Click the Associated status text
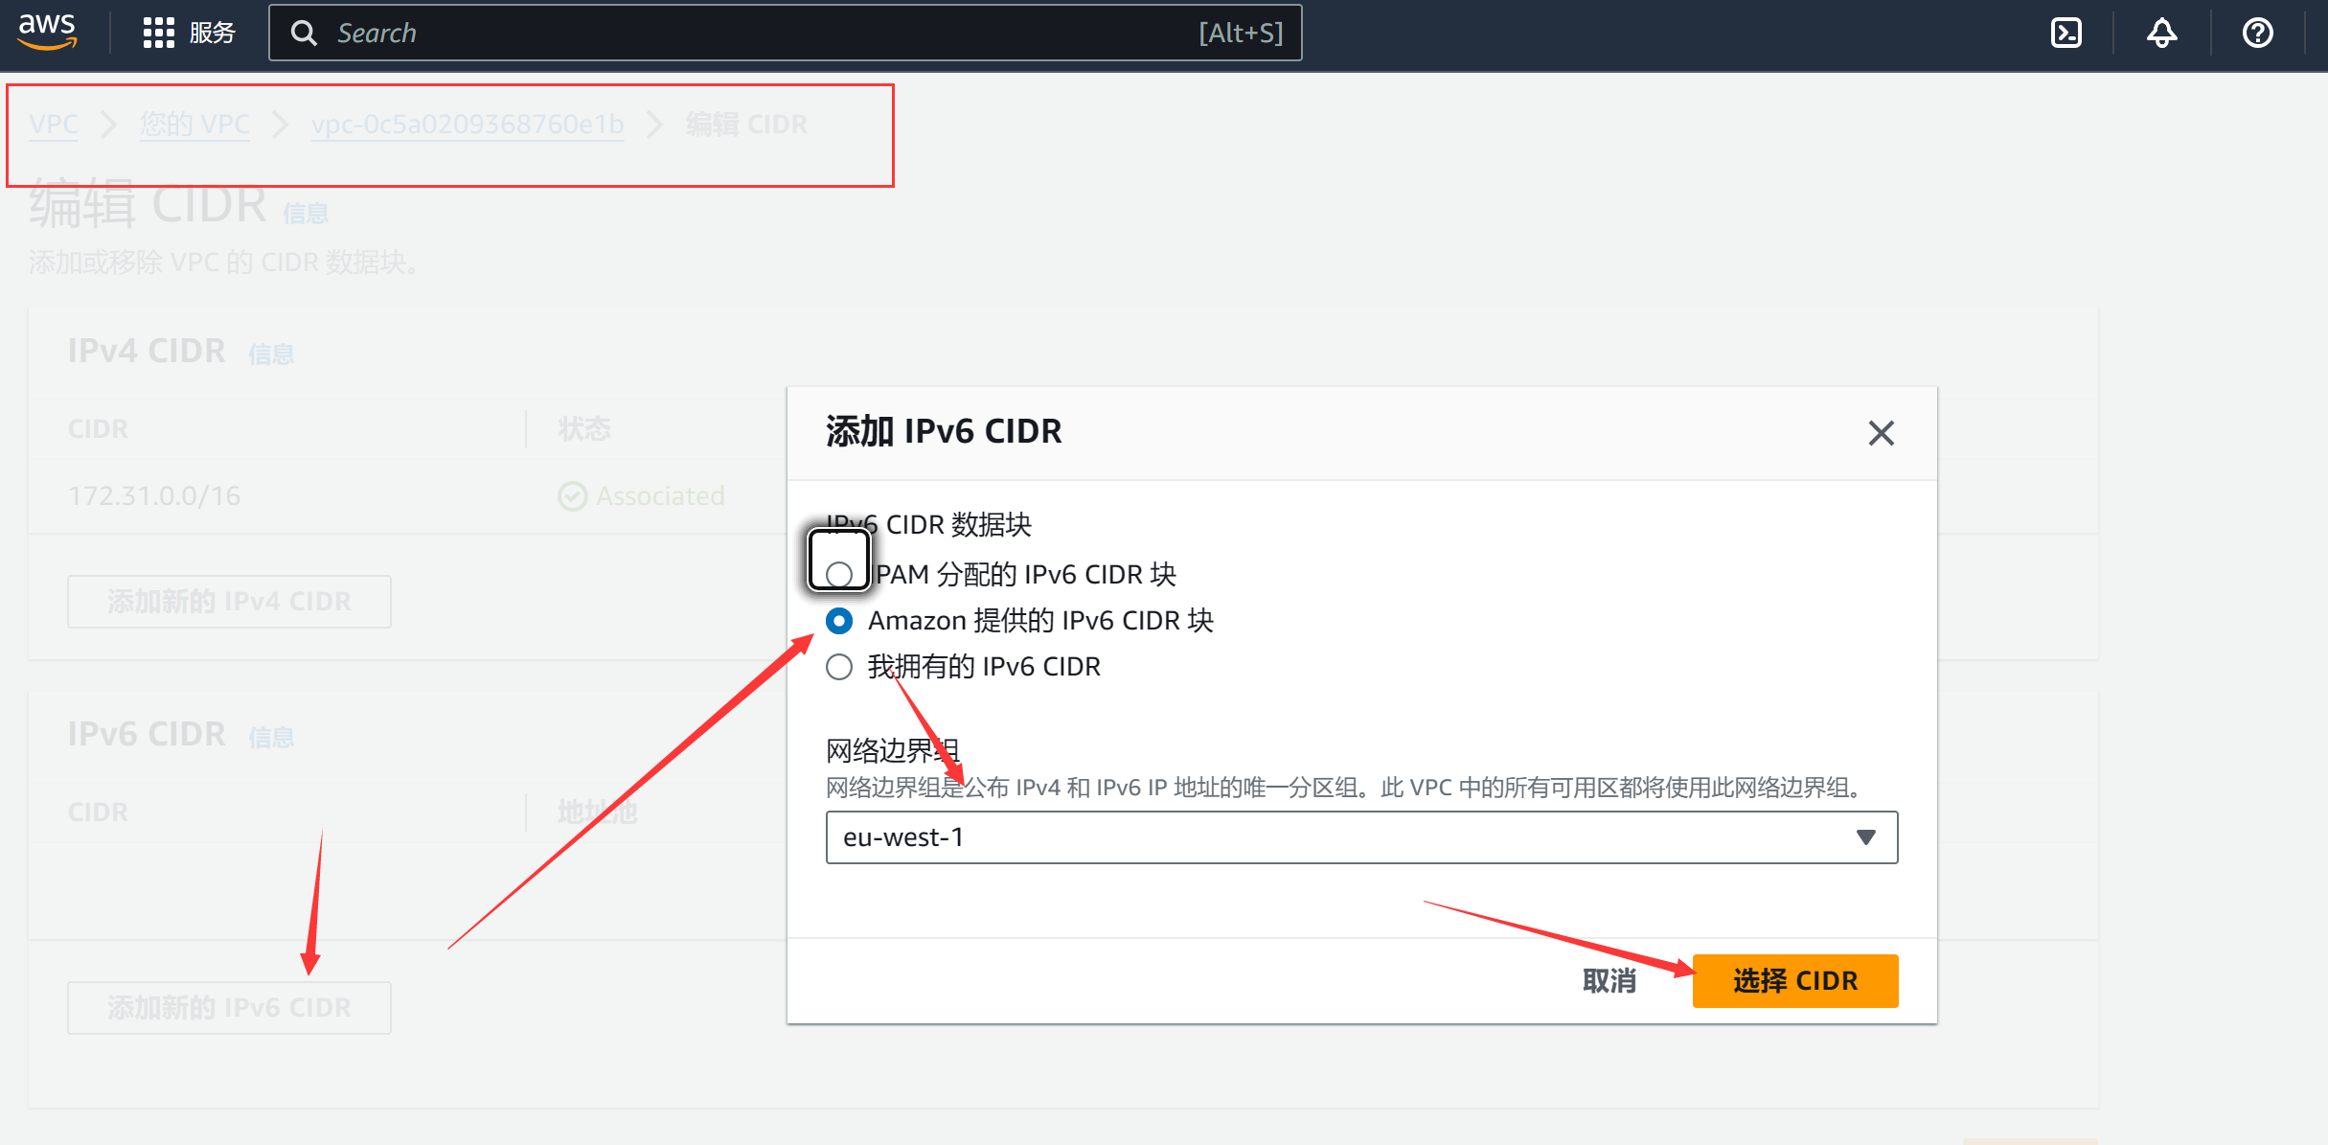Image resolution: width=2328 pixels, height=1145 pixels. coord(660,496)
